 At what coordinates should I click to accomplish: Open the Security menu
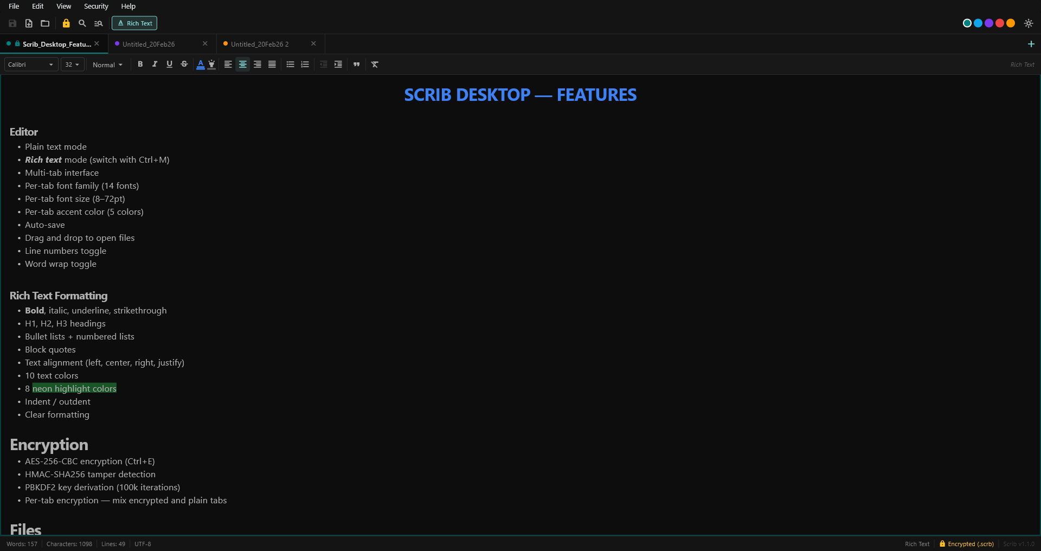[x=95, y=6]
